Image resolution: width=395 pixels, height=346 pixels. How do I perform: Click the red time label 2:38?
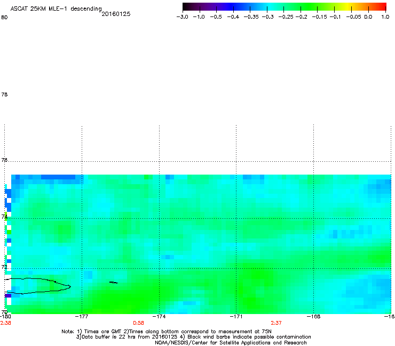(5, 323)
